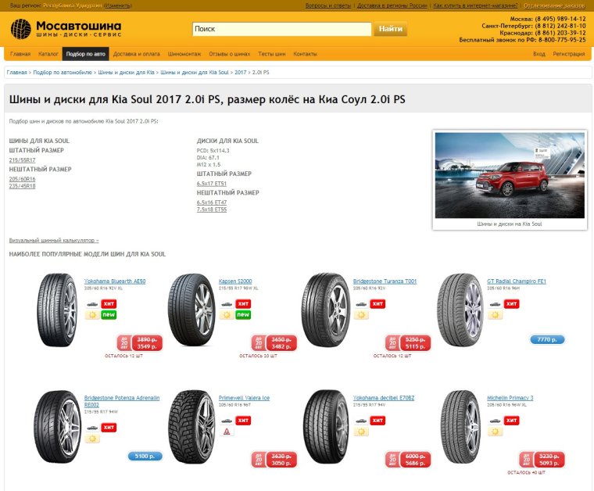Click the car icon on GT Radial Champiro FE1

pos(495,304)
